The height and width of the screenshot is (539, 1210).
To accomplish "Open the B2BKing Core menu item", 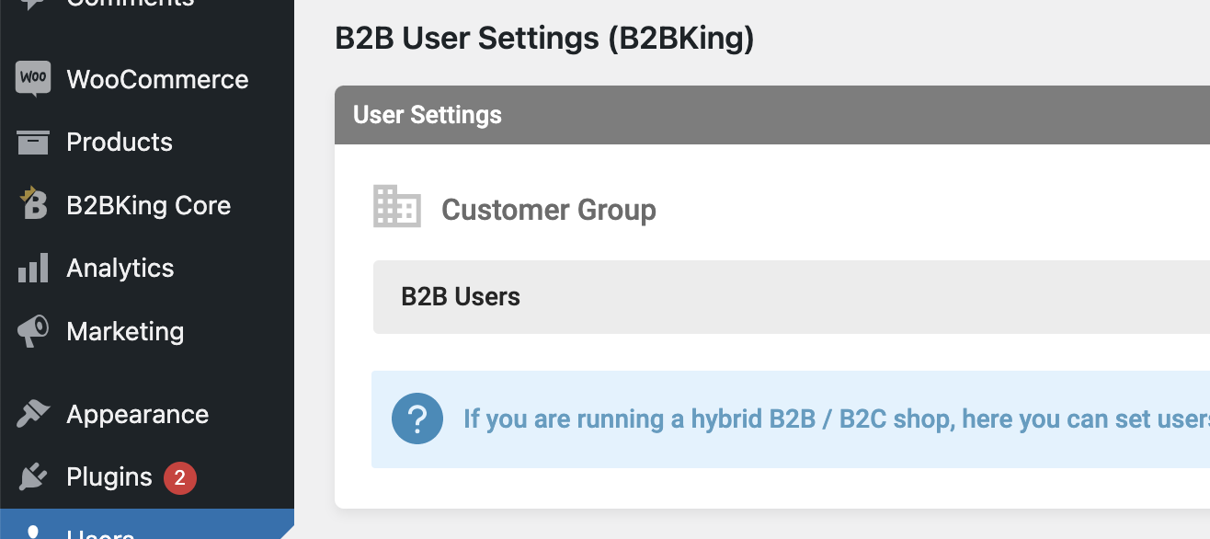I will (148, 205).
